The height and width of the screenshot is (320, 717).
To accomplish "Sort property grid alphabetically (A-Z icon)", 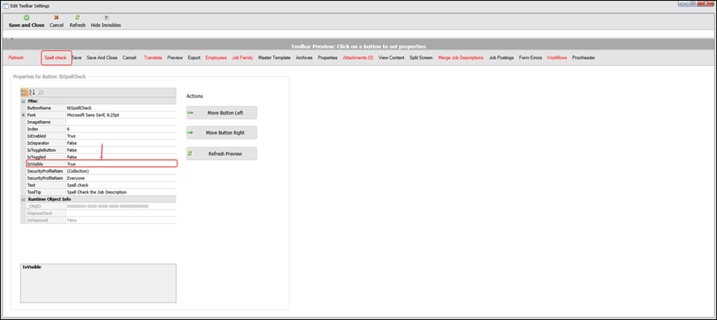I will click(32, 92).
